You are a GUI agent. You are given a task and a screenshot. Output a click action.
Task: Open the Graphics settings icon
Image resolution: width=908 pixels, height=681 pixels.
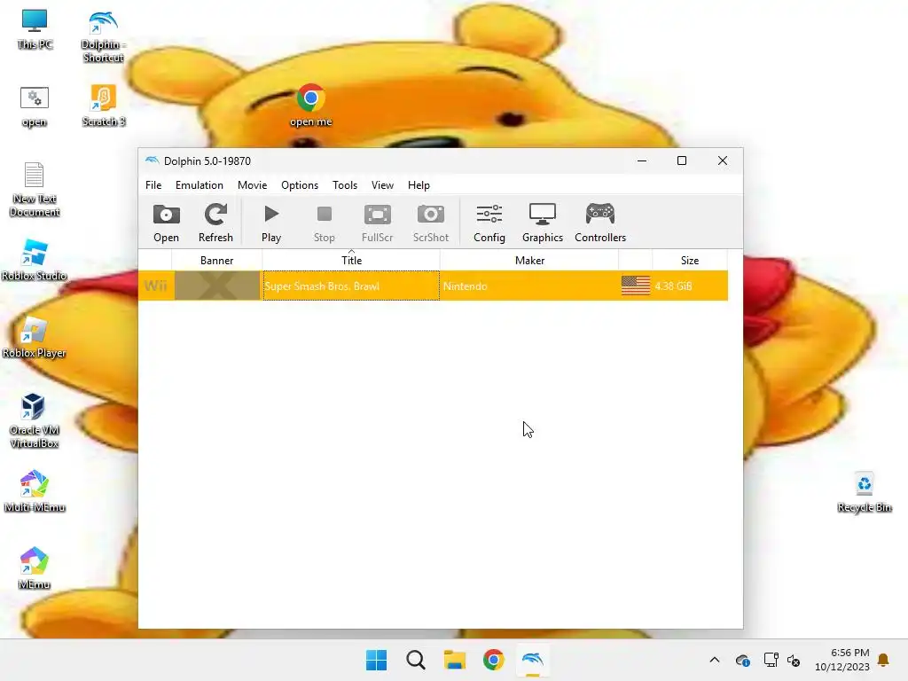[543, 223]
